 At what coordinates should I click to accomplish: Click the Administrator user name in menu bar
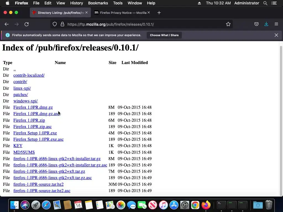(x=247, y=3)
